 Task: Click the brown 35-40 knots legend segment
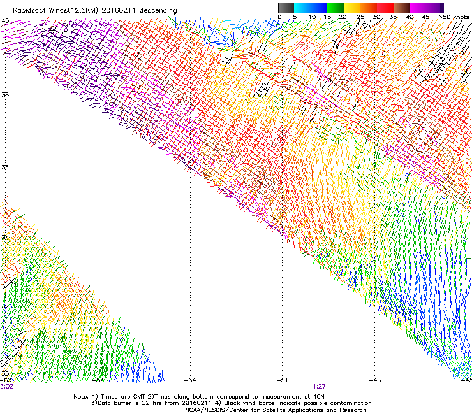point(402,8)
